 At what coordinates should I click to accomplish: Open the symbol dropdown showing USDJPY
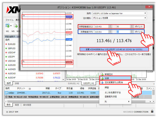click(120, 13)
